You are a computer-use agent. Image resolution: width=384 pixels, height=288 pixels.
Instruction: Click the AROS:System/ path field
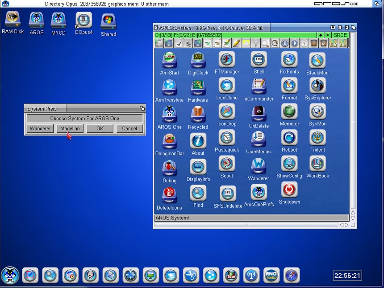251,218
